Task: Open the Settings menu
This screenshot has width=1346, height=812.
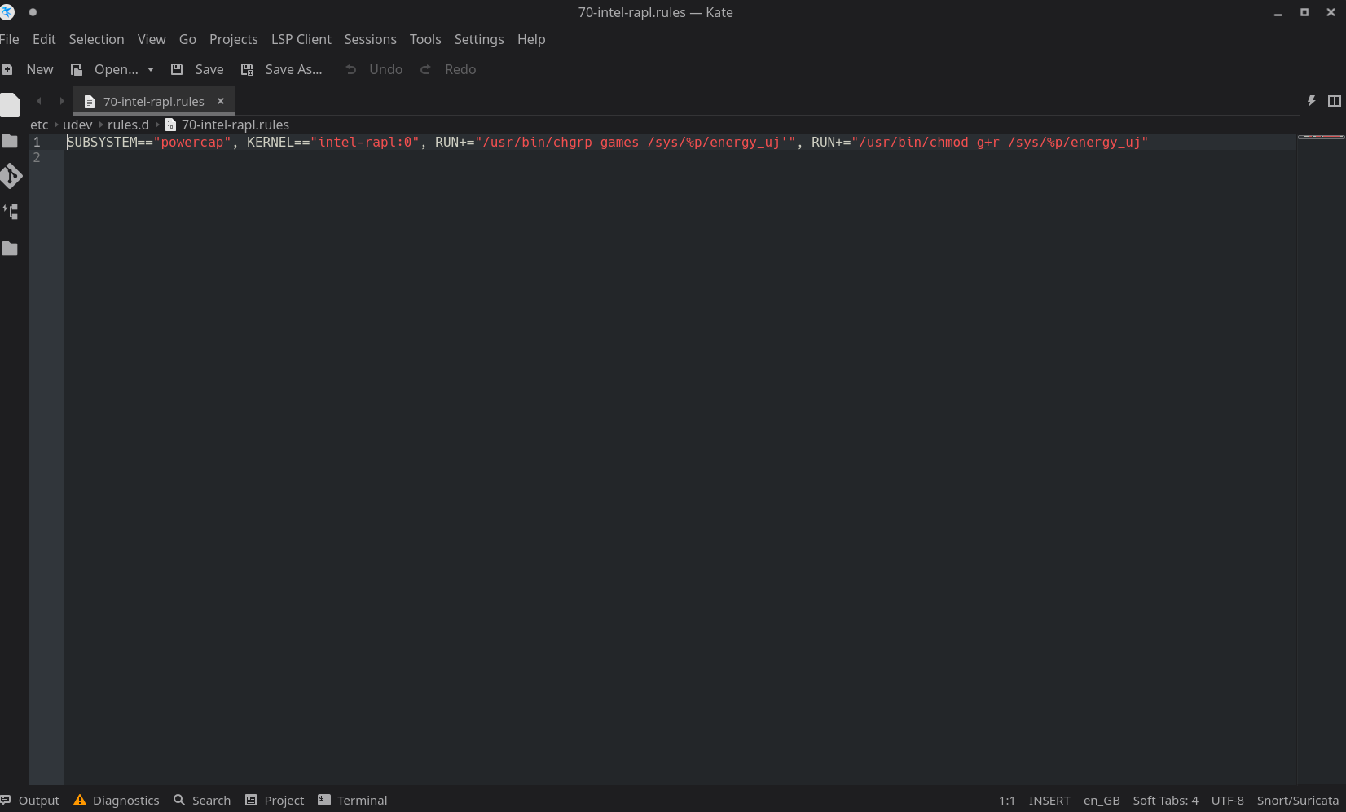Action: pyautogui.click(x=479, y=39)
